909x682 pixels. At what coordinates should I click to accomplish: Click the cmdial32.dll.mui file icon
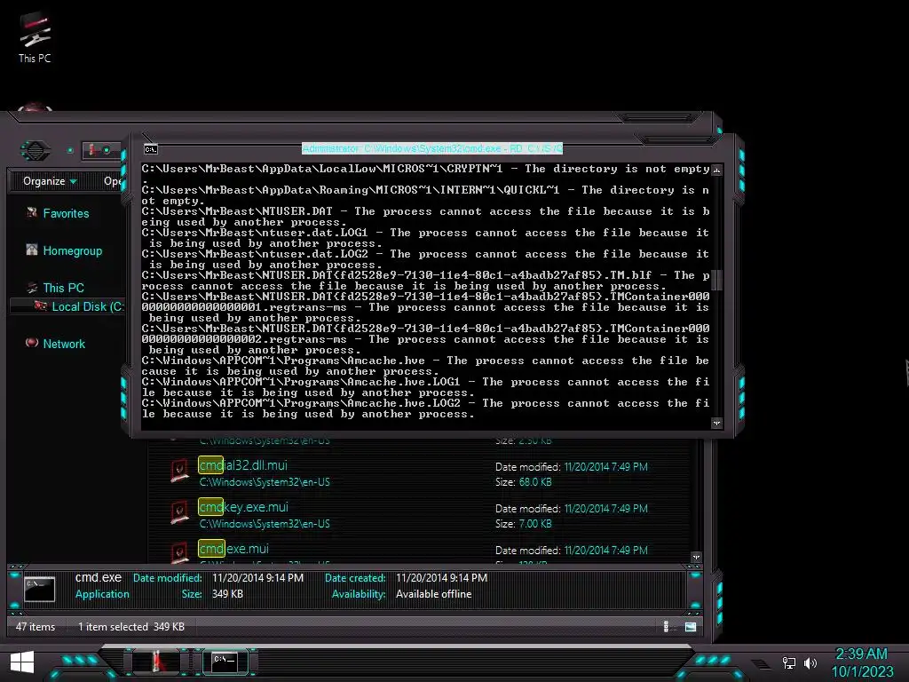(x=179, y=471)
